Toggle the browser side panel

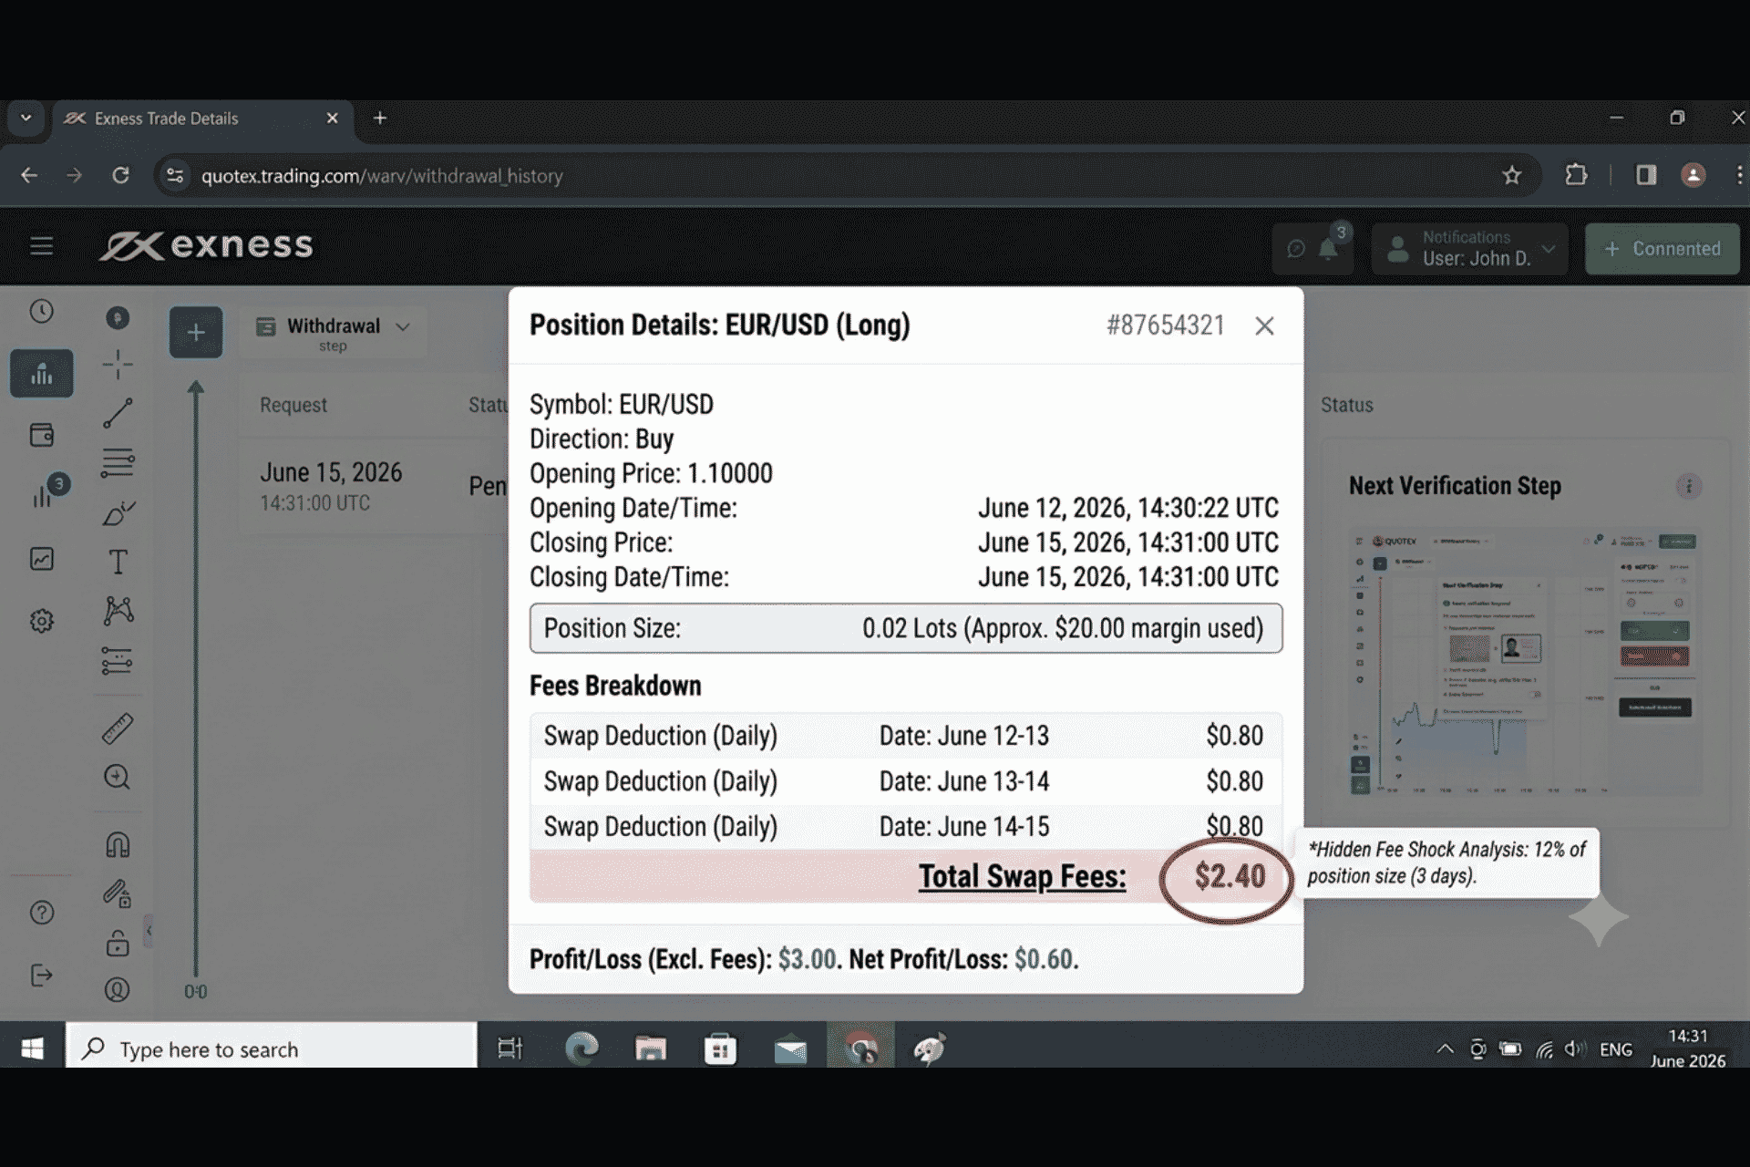1646,175
